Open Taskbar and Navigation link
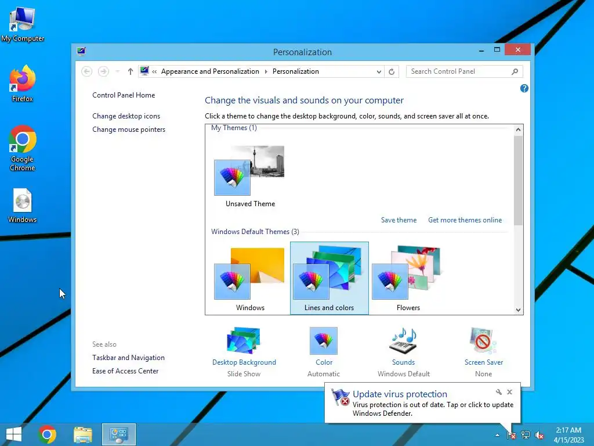594x446 pixels. (128, 358)
